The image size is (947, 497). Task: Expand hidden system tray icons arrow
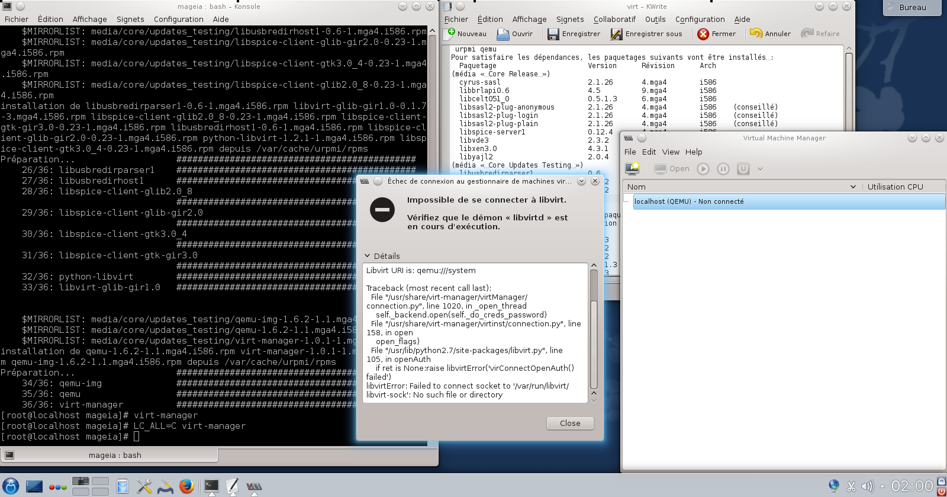point(882,486)
